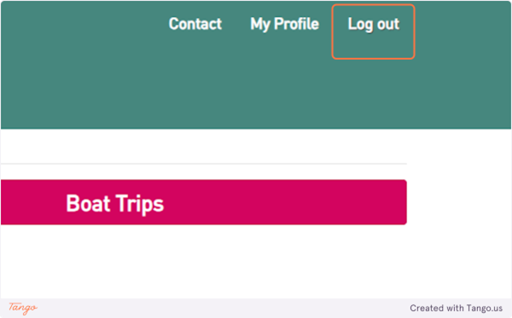Go to the Contact page
The height and width of the screenshot is (318, 512).
(x=195, y=24)
